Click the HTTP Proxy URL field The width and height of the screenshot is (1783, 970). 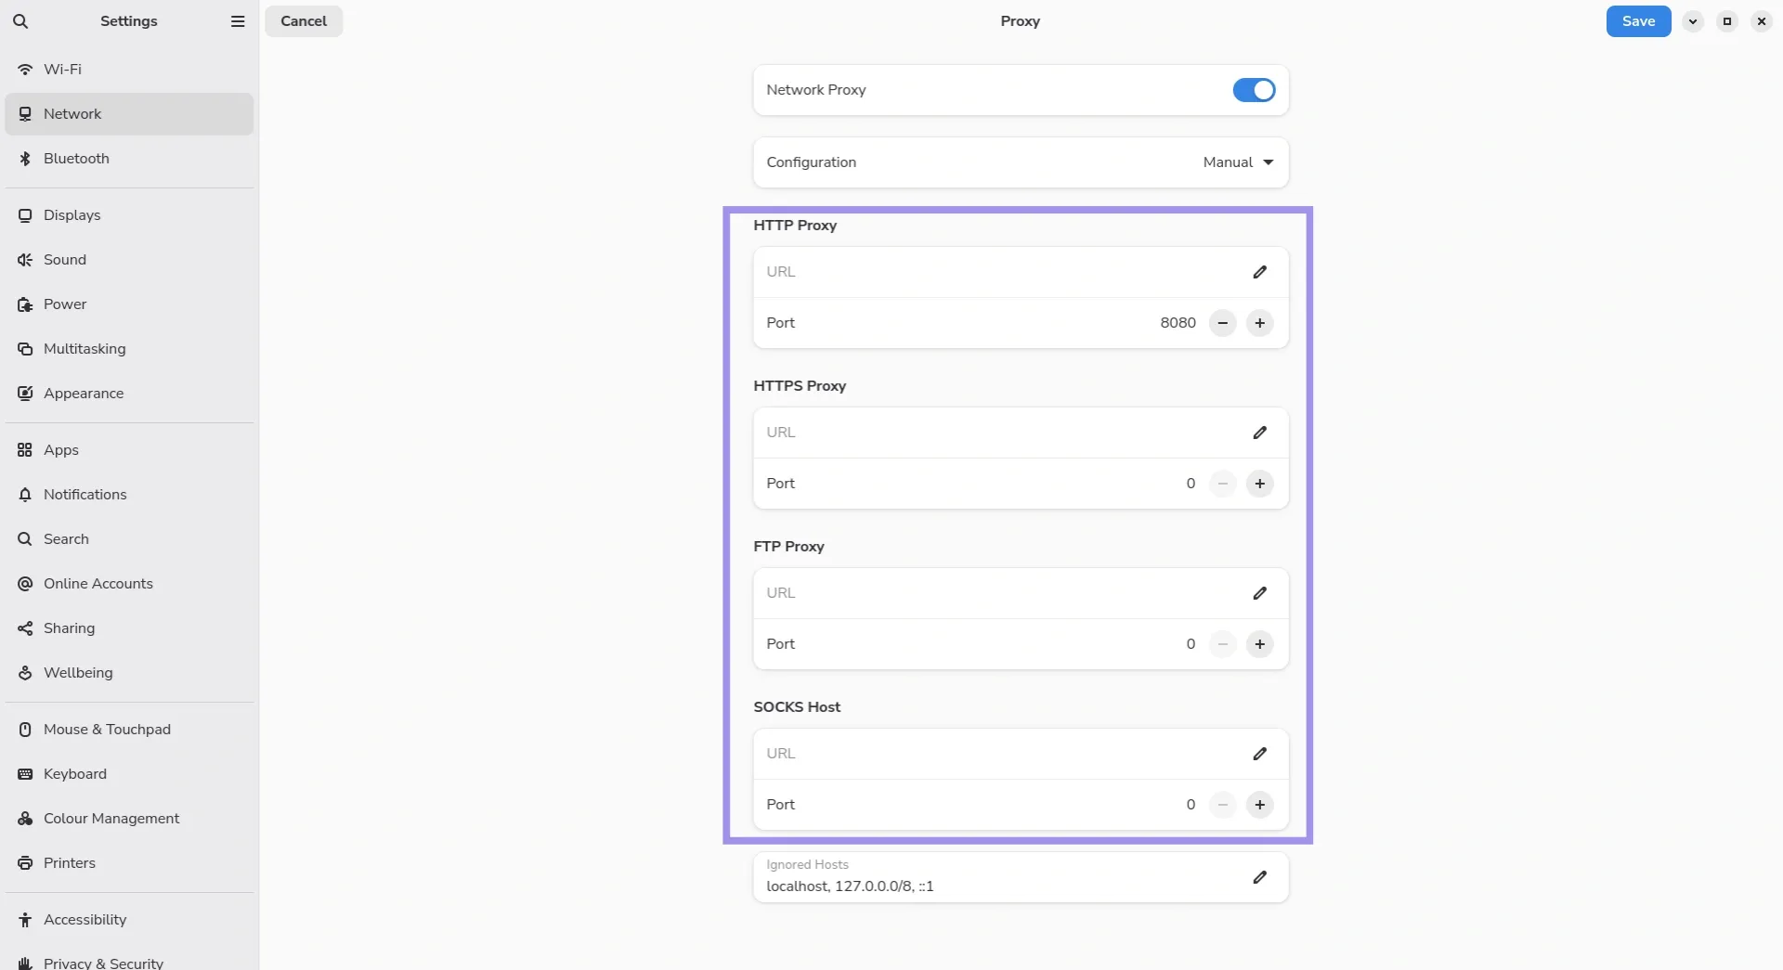tap(1021, 272)
